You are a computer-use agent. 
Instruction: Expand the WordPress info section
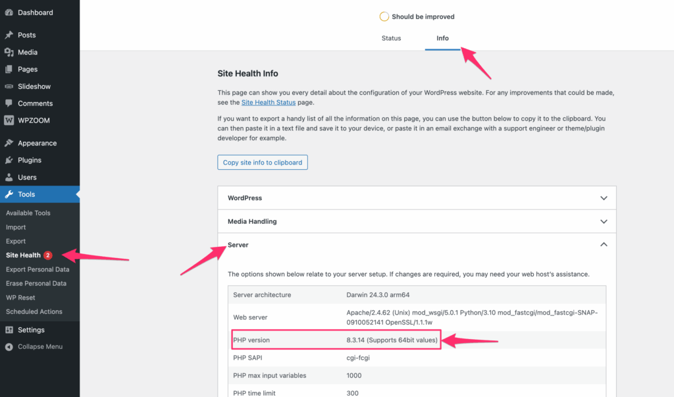point(417,198)
